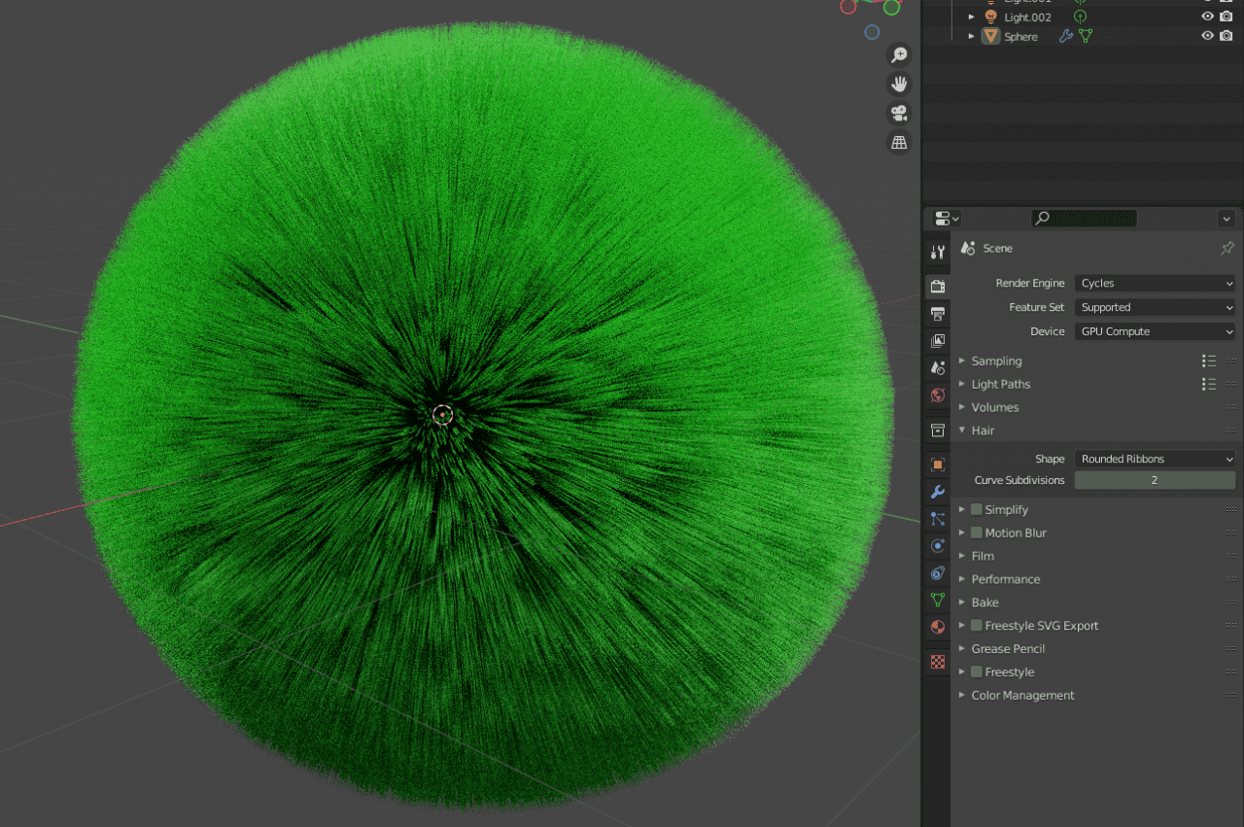
Task: Open the Modifier properties wrench tab
Action: [938, 492]
